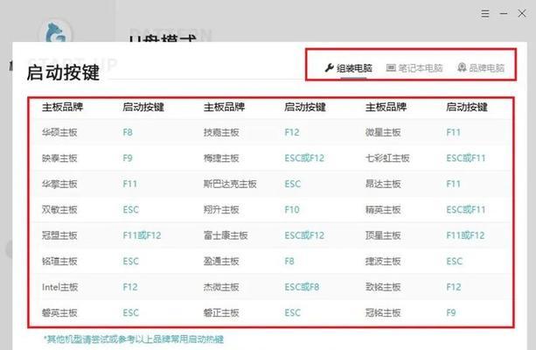
Task: Select the 杰微主板 cell
Action: 221,287
